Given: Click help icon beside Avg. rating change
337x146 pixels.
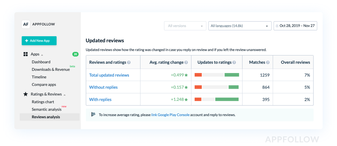Looking at the screenshot, I should pos(186,62).
